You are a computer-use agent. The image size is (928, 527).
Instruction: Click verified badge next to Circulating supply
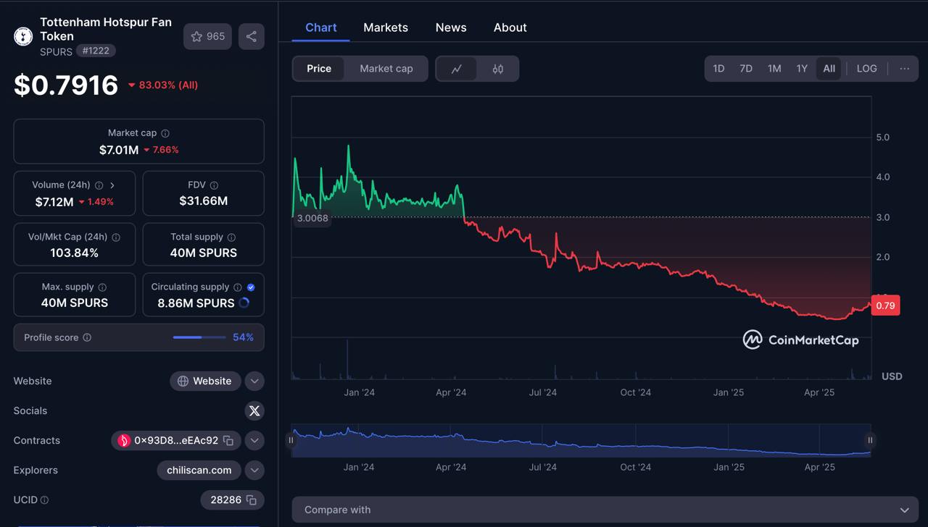point(251,287)
